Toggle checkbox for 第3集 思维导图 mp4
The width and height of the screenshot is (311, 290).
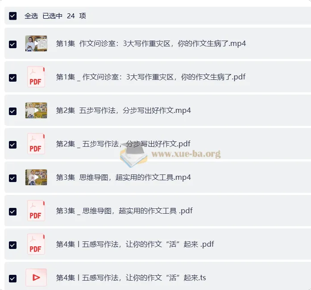[12, 178]
